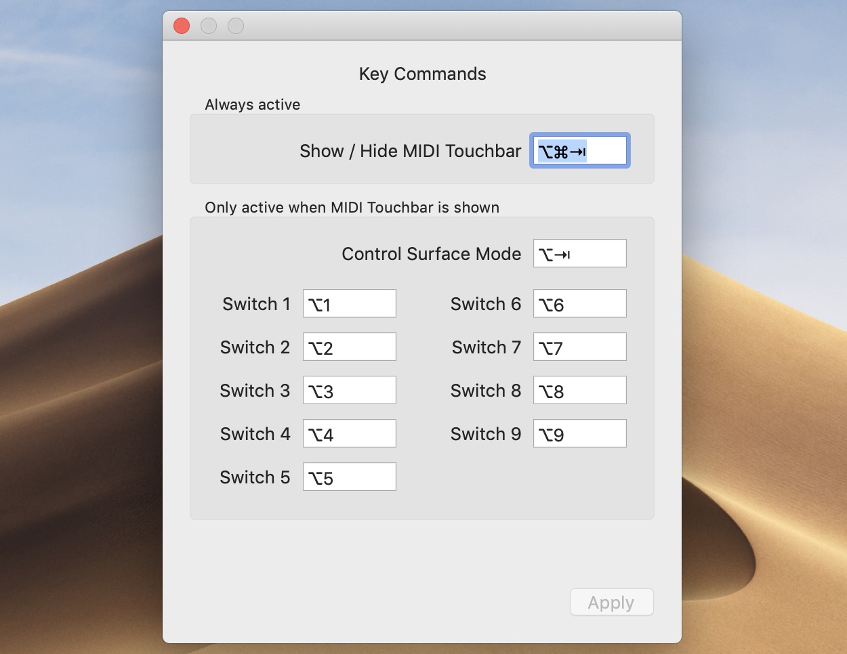
Task: Click the Switch 1 key command field
Action: [349, 303]
